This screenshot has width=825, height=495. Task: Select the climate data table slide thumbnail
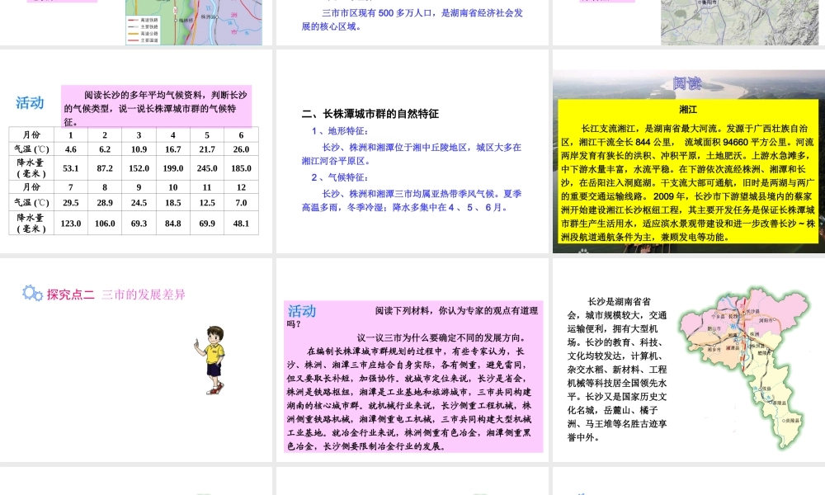[136, 152]
